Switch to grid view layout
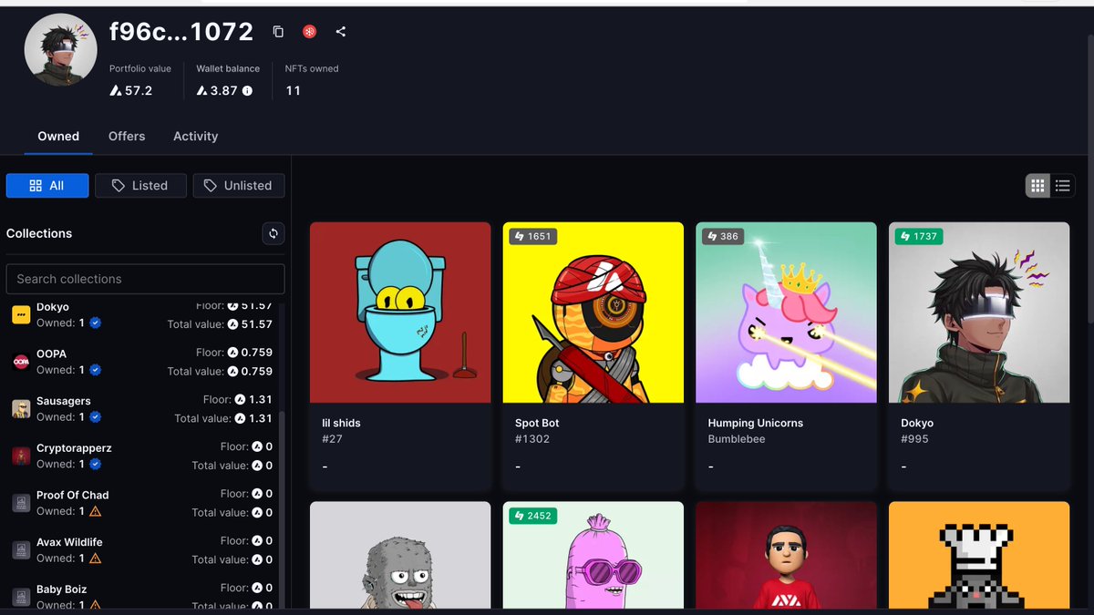1094x615 pixels. pos(1037,186)
